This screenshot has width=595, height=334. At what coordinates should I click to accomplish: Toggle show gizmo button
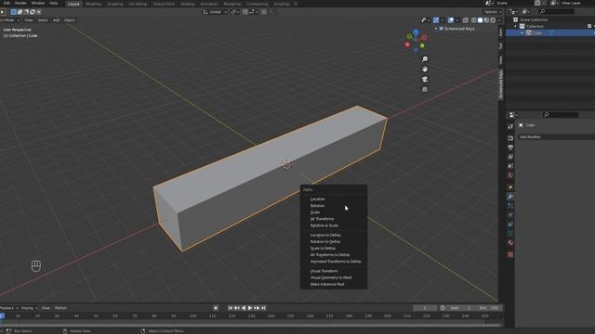(436, 20)
